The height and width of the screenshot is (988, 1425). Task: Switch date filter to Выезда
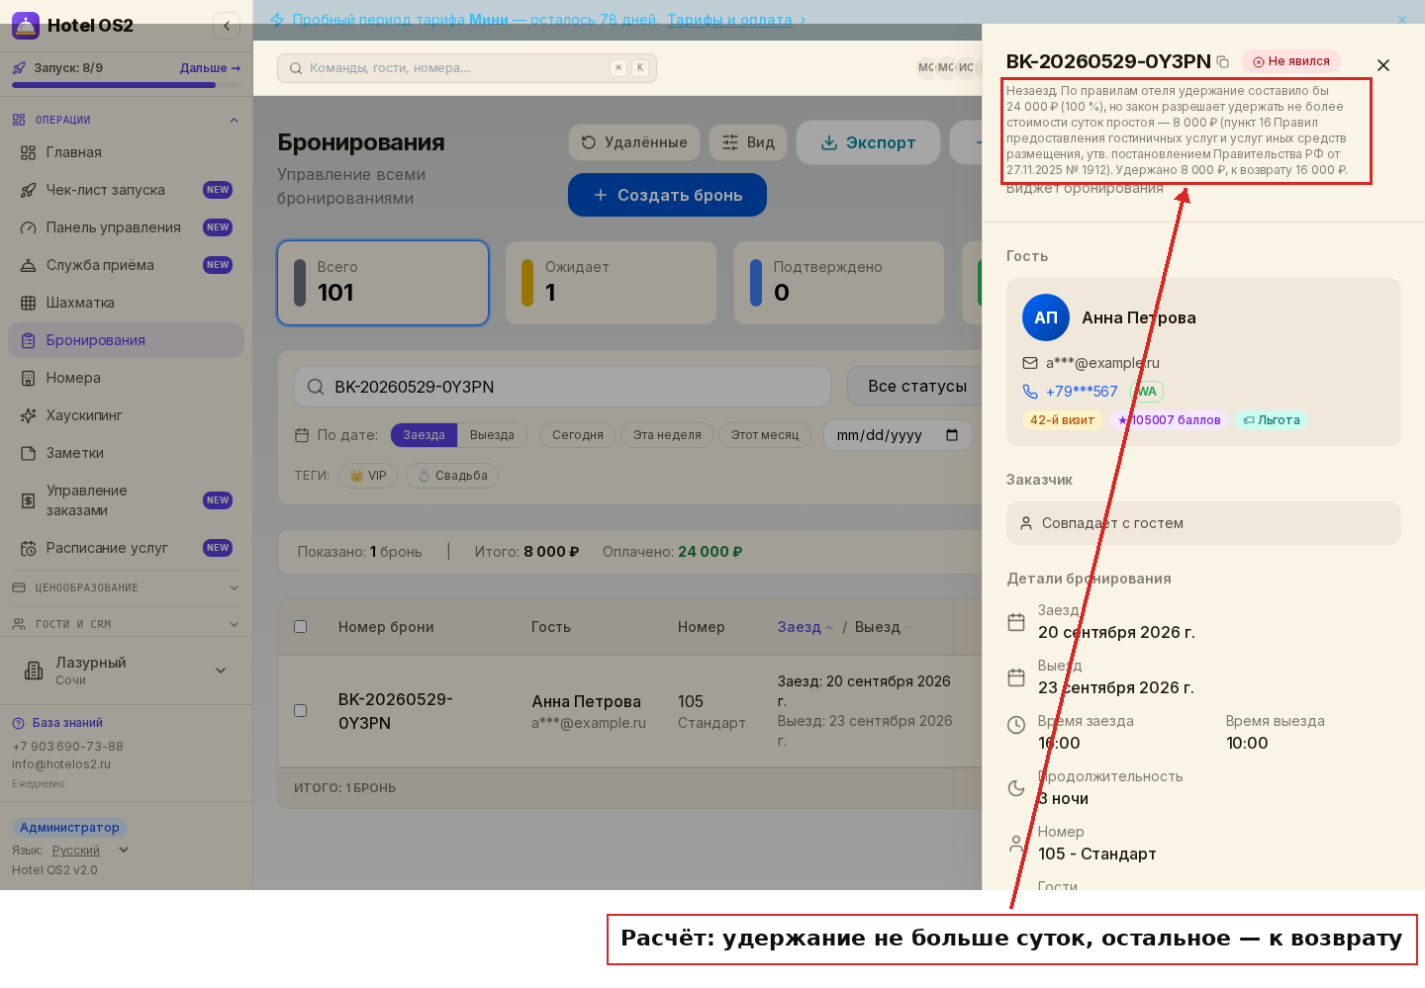pyautogui.click(x=492, y=435)
